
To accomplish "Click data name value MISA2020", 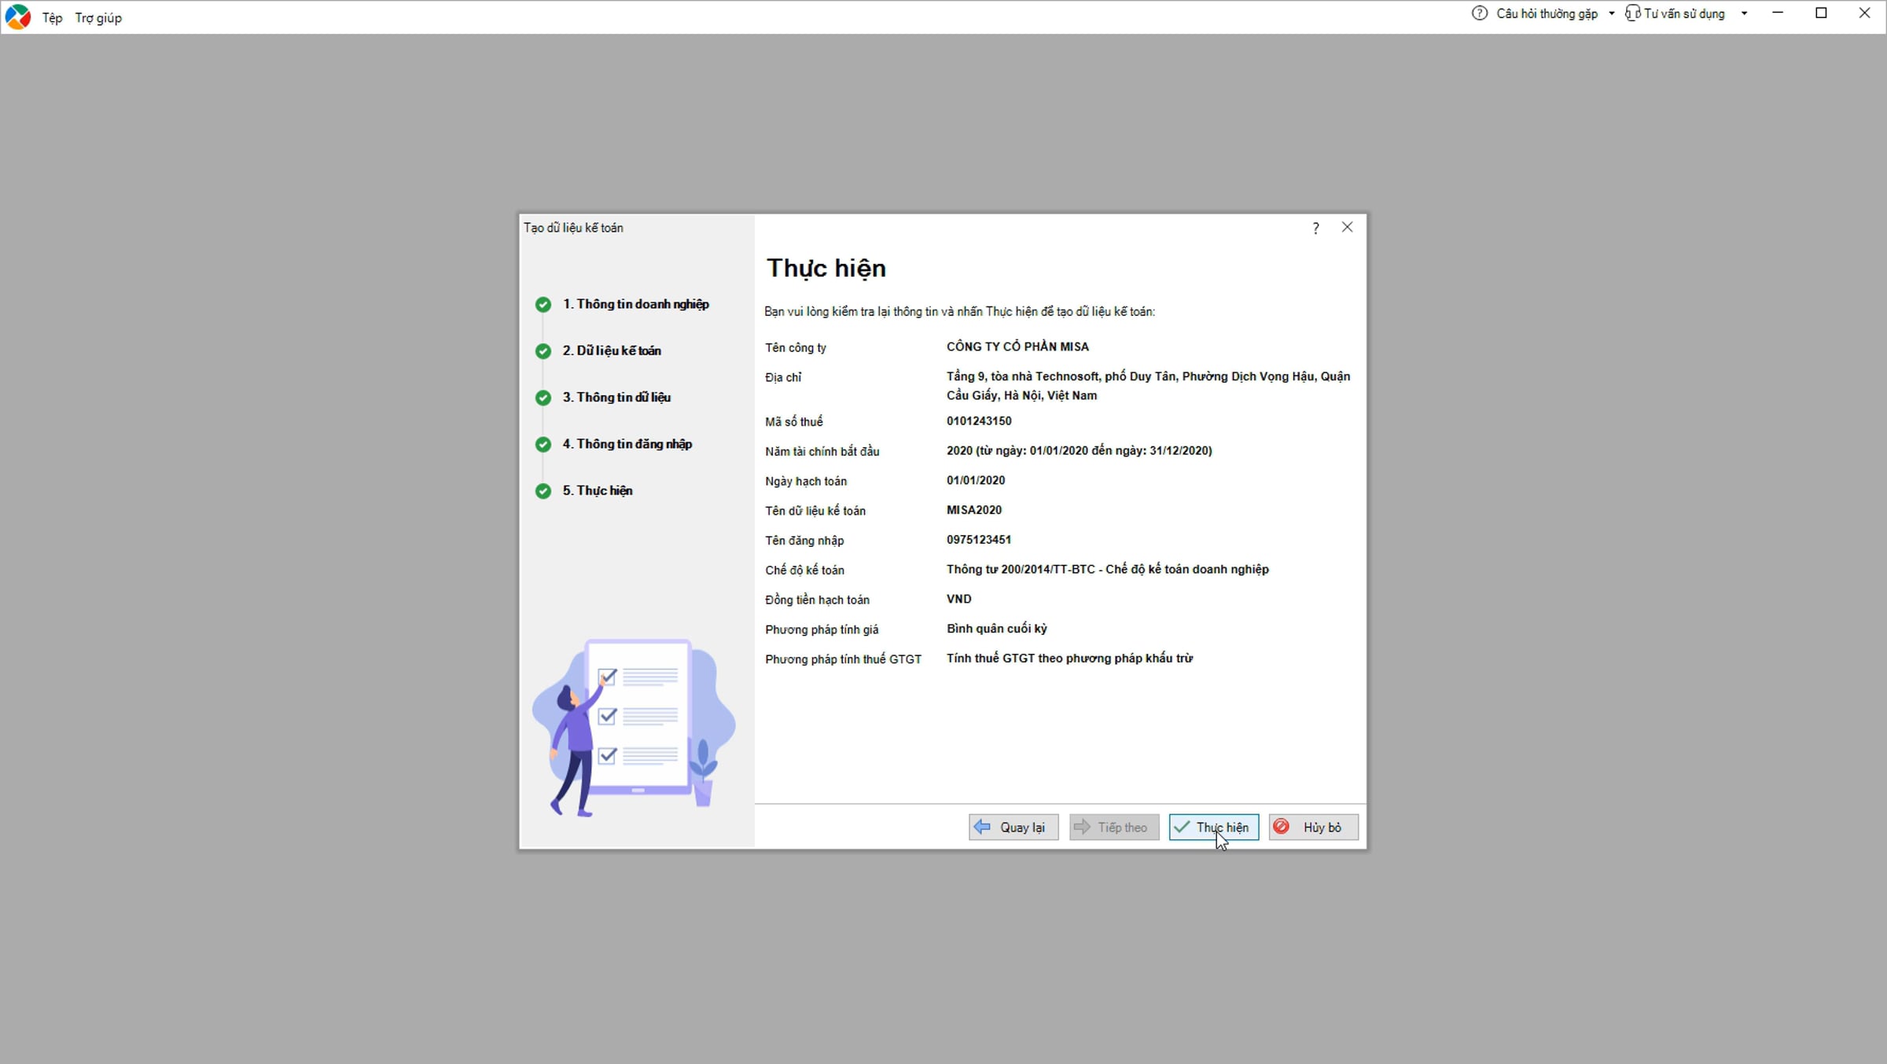I will point(974,510).
